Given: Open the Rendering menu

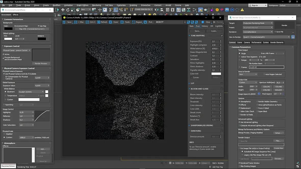Looking at the screenshot, I should [96, 5].
